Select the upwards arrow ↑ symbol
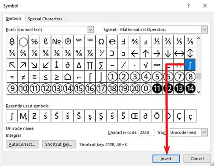The image size is (214, 166). pos(145,53)
